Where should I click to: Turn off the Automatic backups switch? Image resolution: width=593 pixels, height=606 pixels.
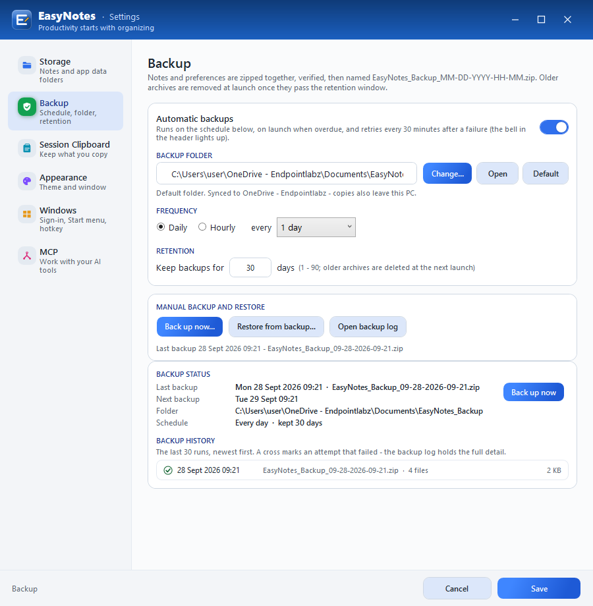click(x=554, y=127)
